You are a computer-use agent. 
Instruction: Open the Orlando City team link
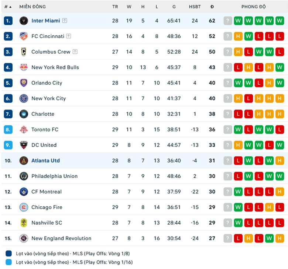point(47,83)
